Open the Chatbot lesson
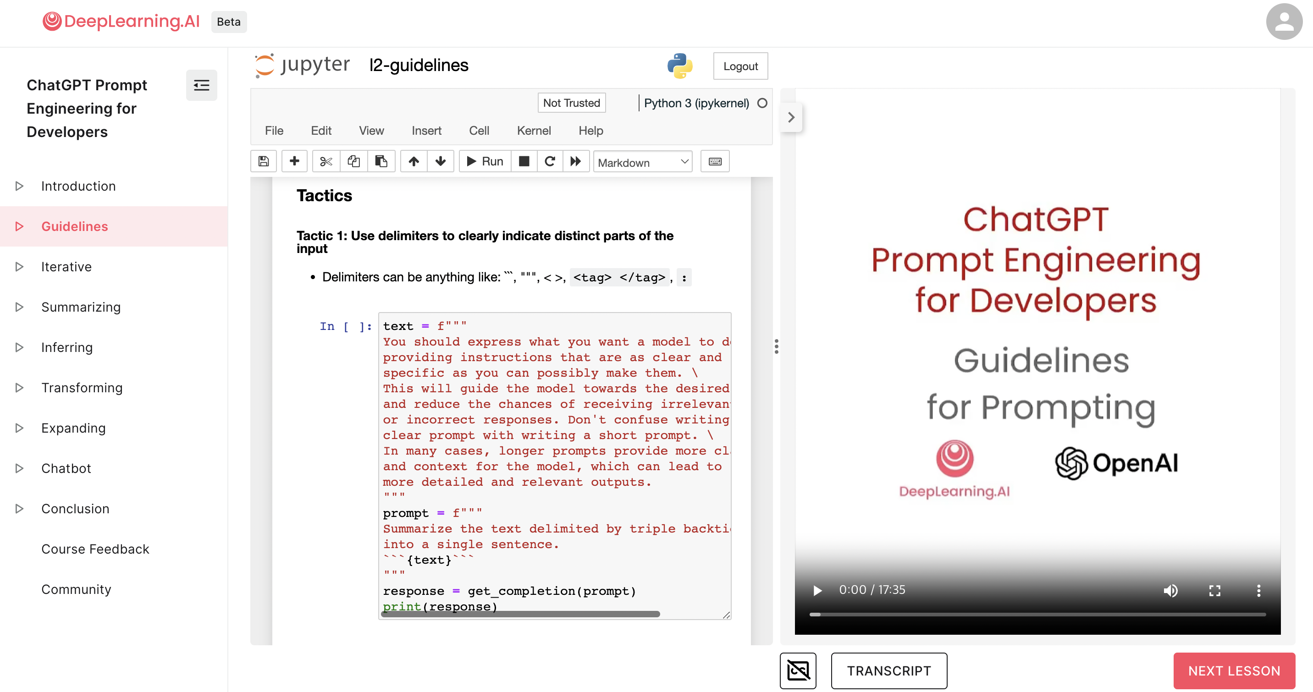Viewport: 1313px width, 692px height. tap(66, 468)
